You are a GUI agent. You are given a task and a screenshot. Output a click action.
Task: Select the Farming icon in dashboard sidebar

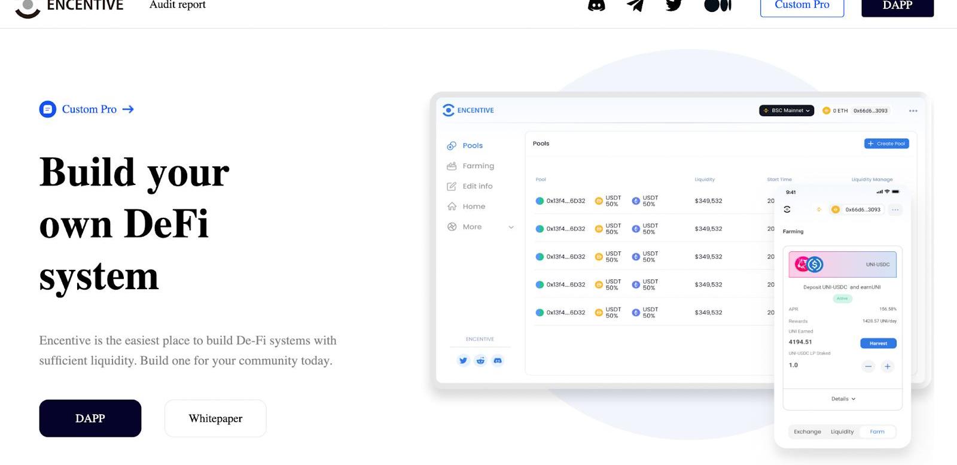click(452, 166)
